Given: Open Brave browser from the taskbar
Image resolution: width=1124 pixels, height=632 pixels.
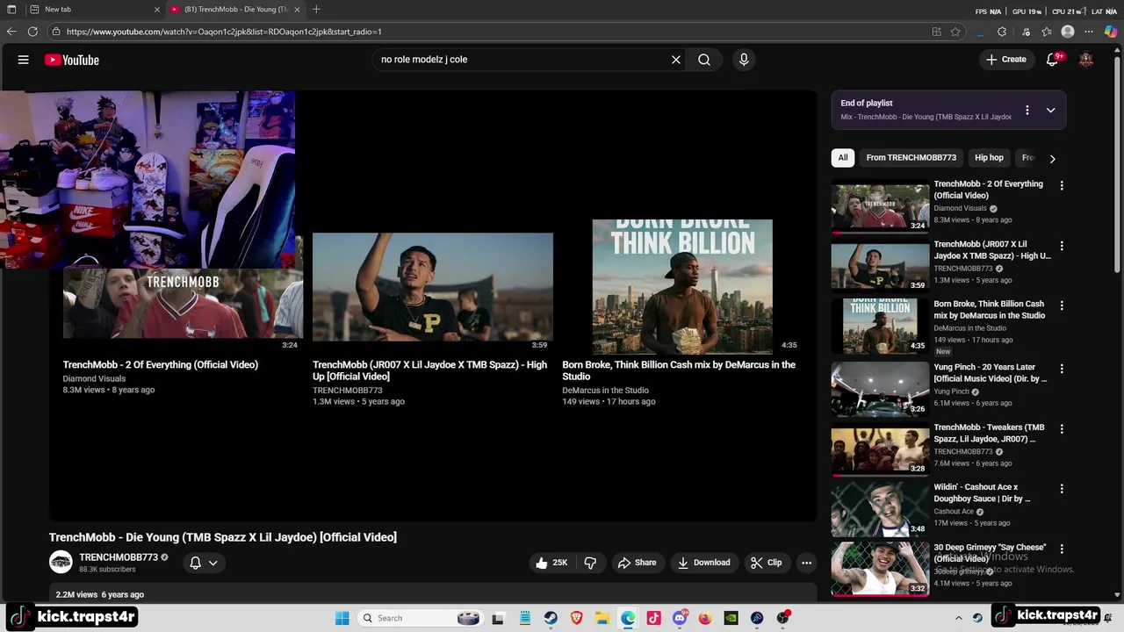Looking at the screenshot, I should coord(576,618).
